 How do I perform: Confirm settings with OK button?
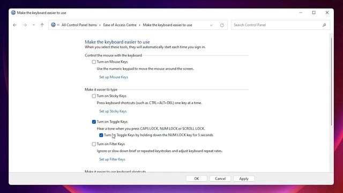[197, 179]
